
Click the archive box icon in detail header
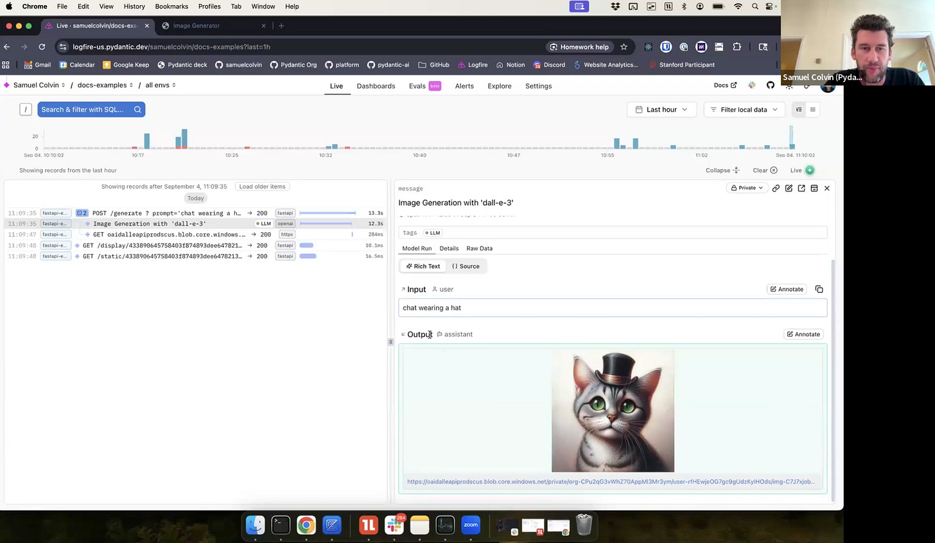[x=814, y=188]
